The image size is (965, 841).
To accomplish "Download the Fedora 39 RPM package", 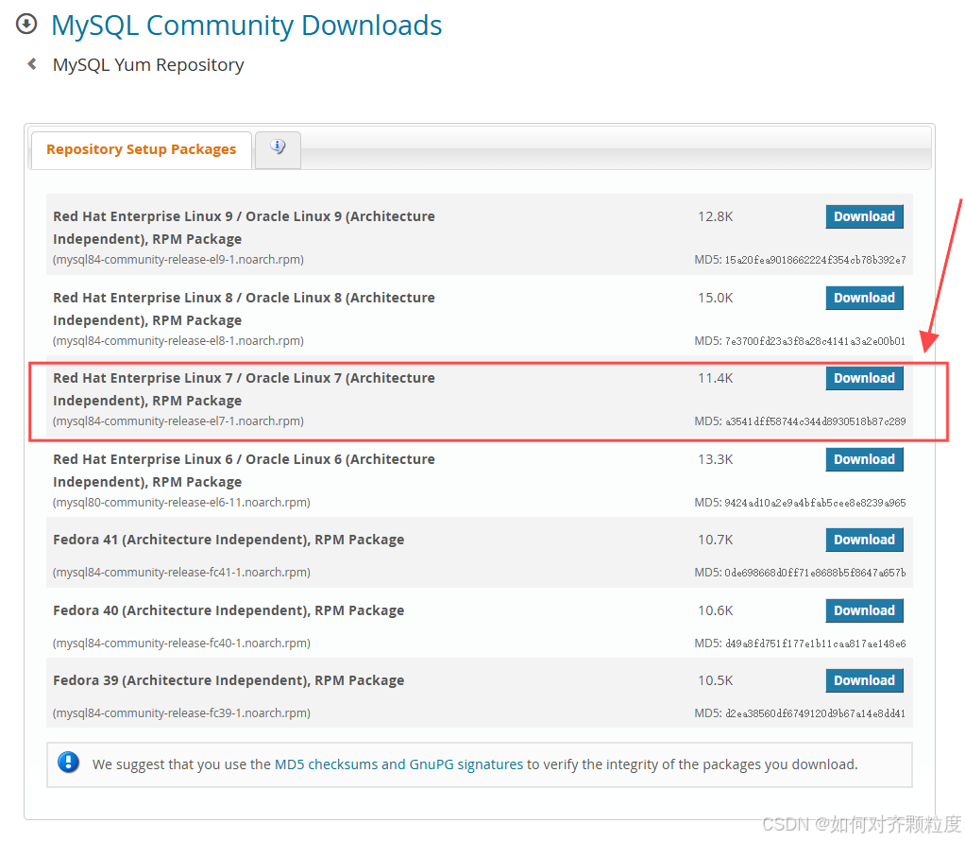I will click(864, 680).
